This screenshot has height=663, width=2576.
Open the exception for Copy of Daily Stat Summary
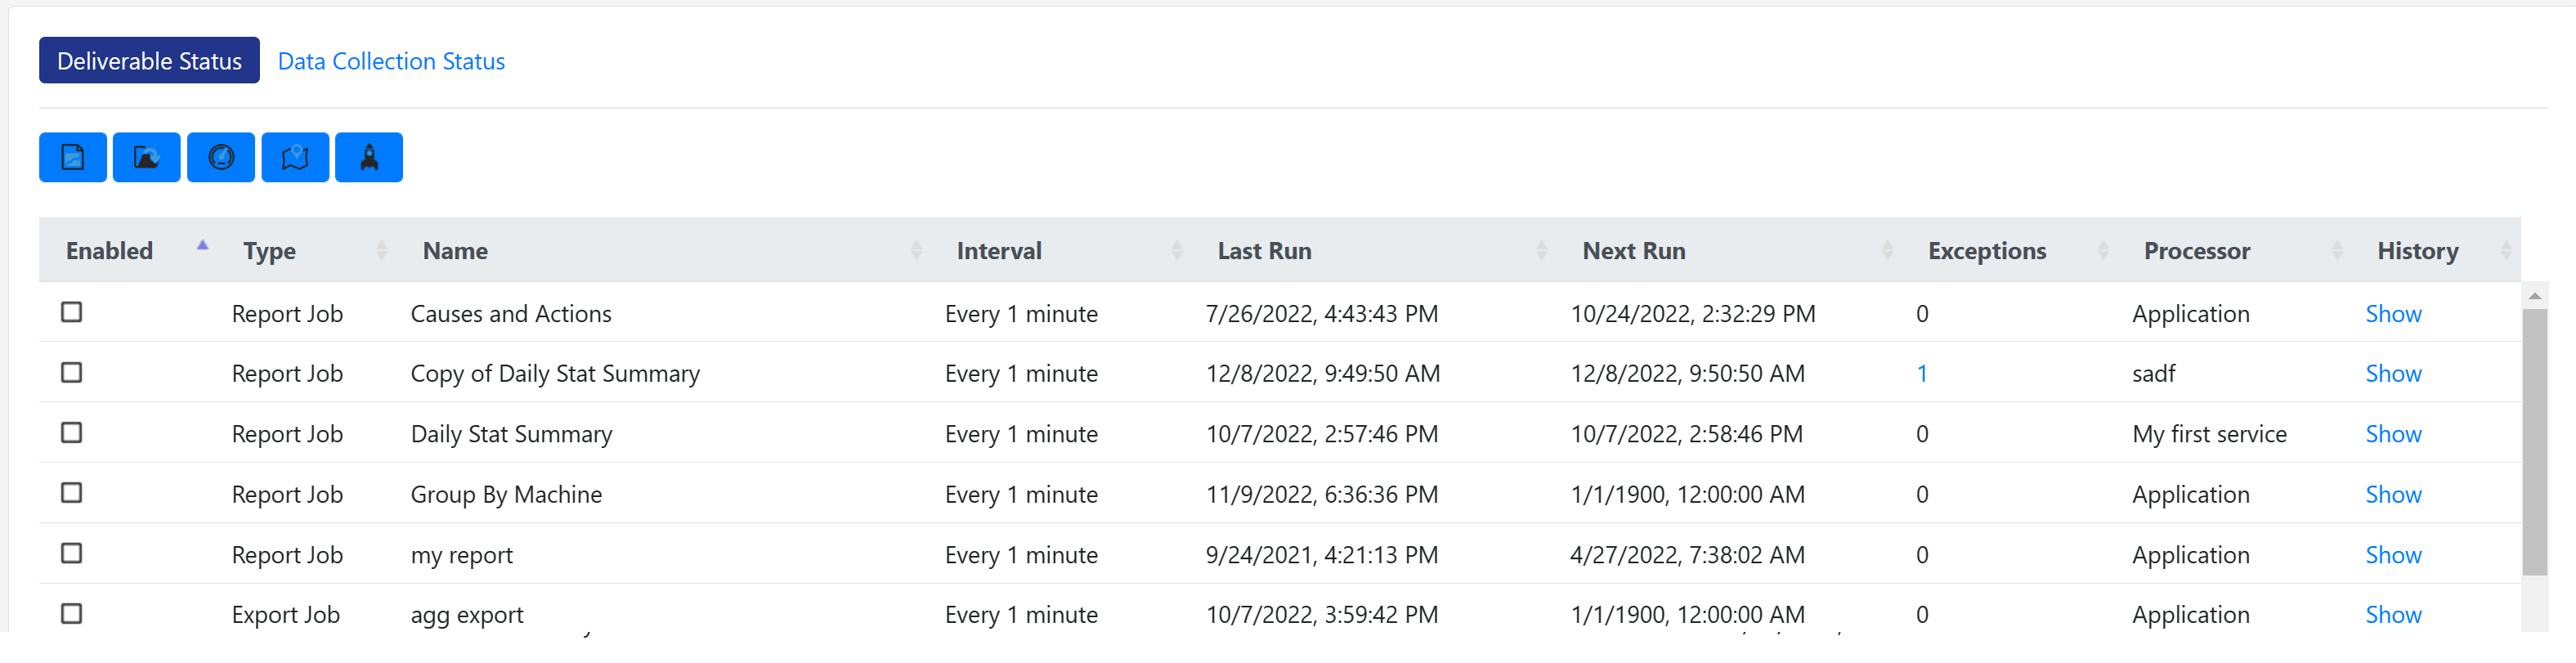point(1922,373)
